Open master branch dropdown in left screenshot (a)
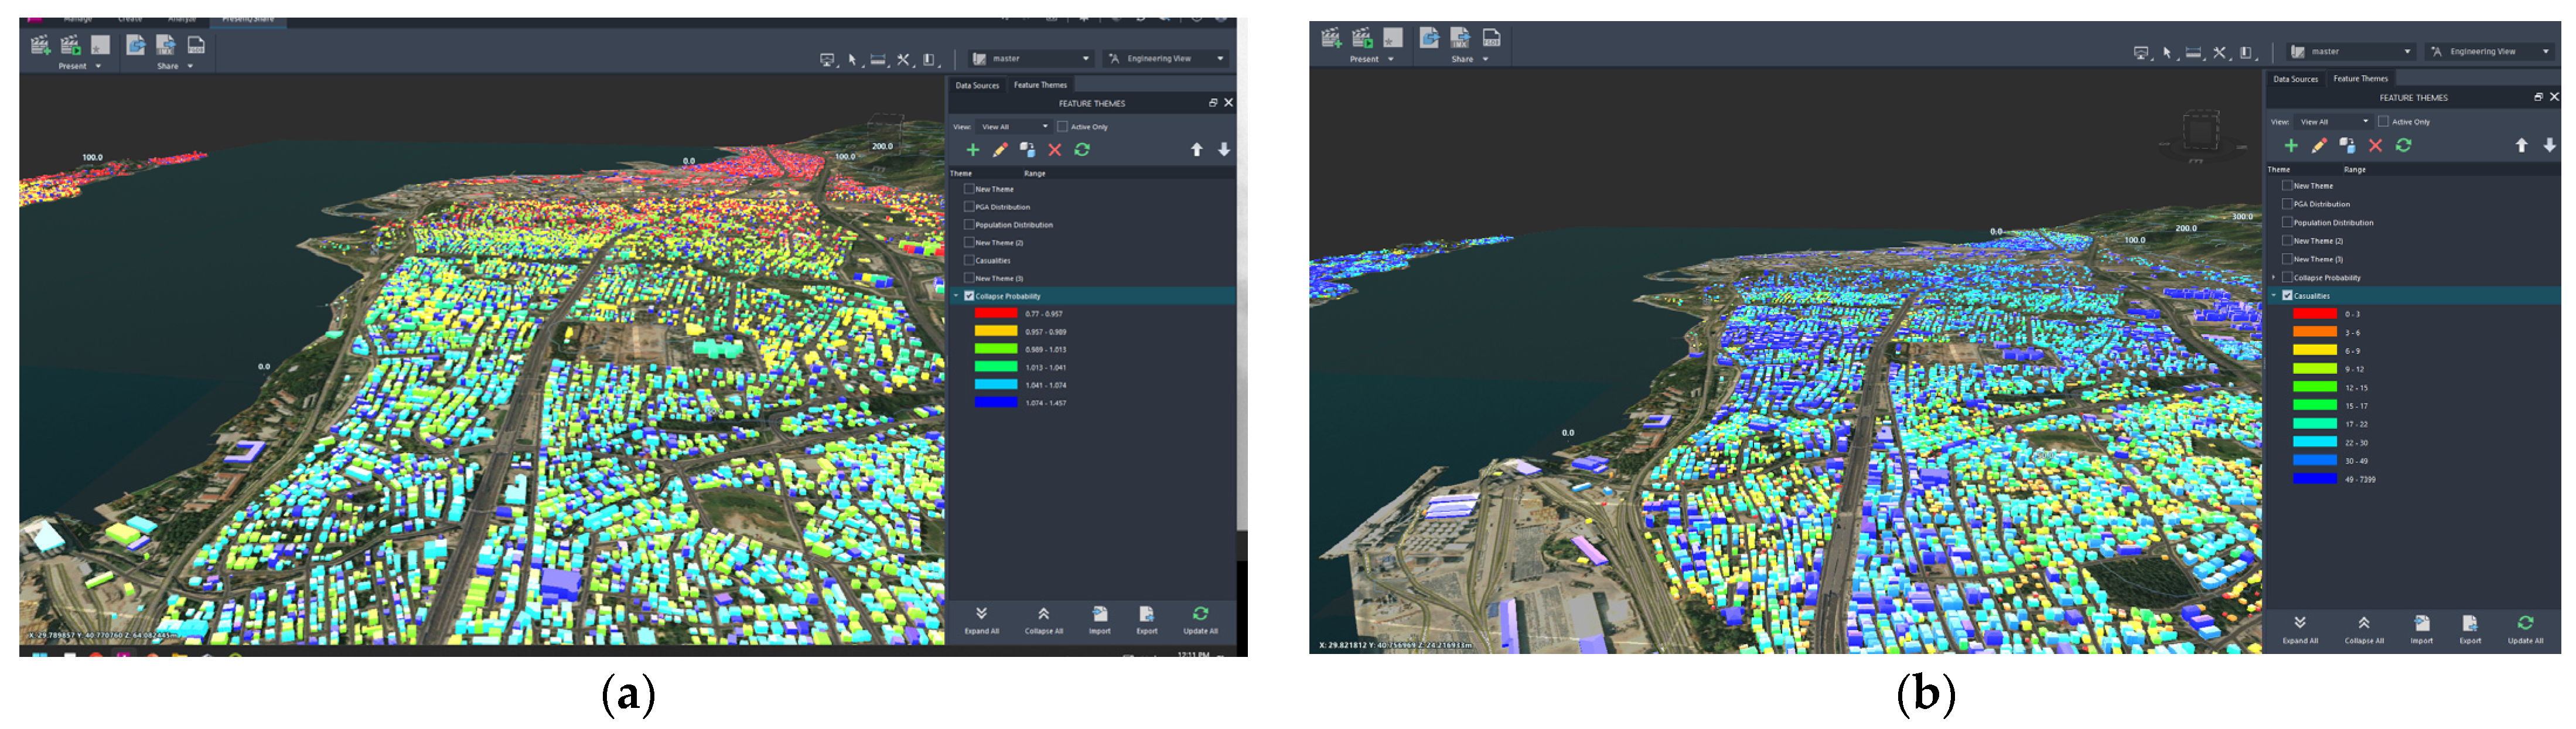Viewport: 2576px width, 729px height. pyautogui.click(x=1030, y=59)
